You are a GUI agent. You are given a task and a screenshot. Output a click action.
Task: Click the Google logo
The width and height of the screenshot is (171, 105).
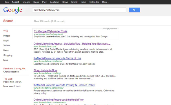point(13,10)
